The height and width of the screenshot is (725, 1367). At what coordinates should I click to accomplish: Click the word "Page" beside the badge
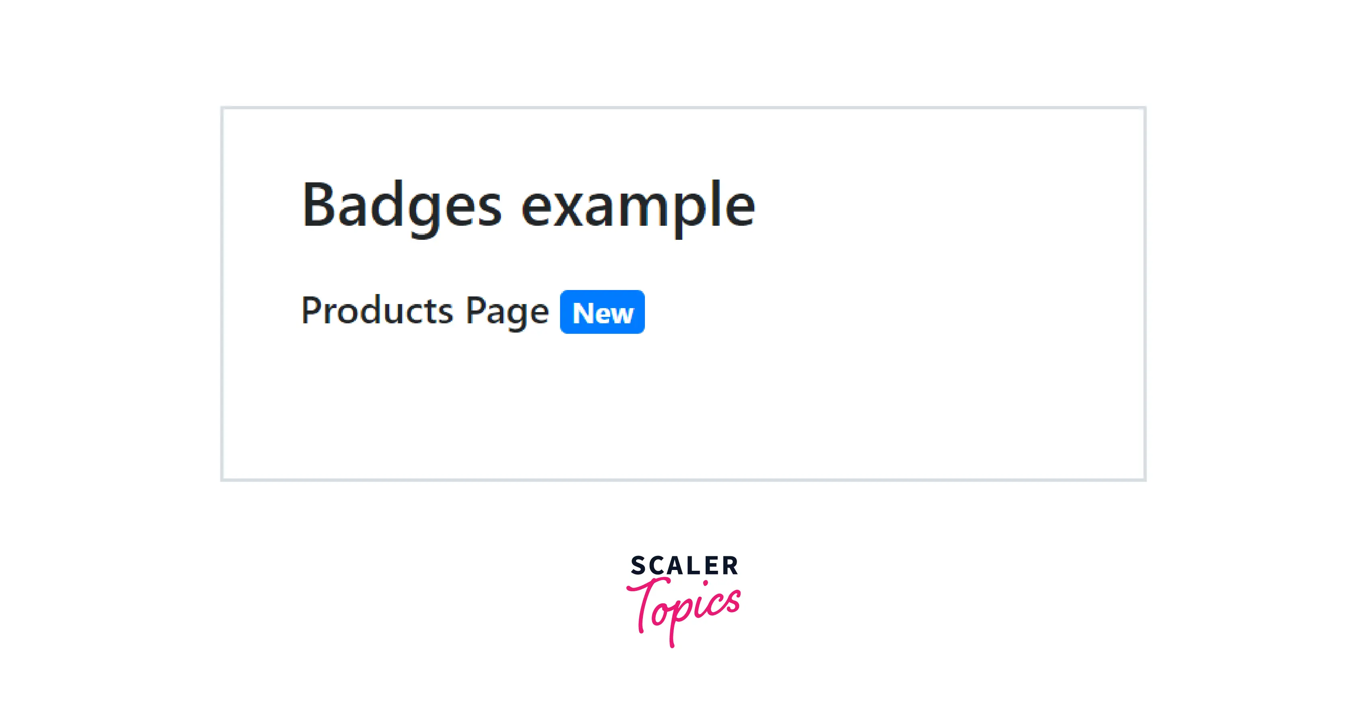(x=507, y=312)
